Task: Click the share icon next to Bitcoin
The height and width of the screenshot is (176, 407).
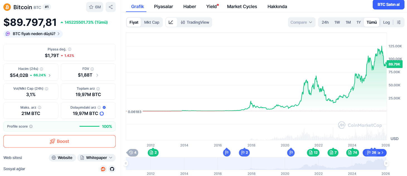Action: [111, 7]
